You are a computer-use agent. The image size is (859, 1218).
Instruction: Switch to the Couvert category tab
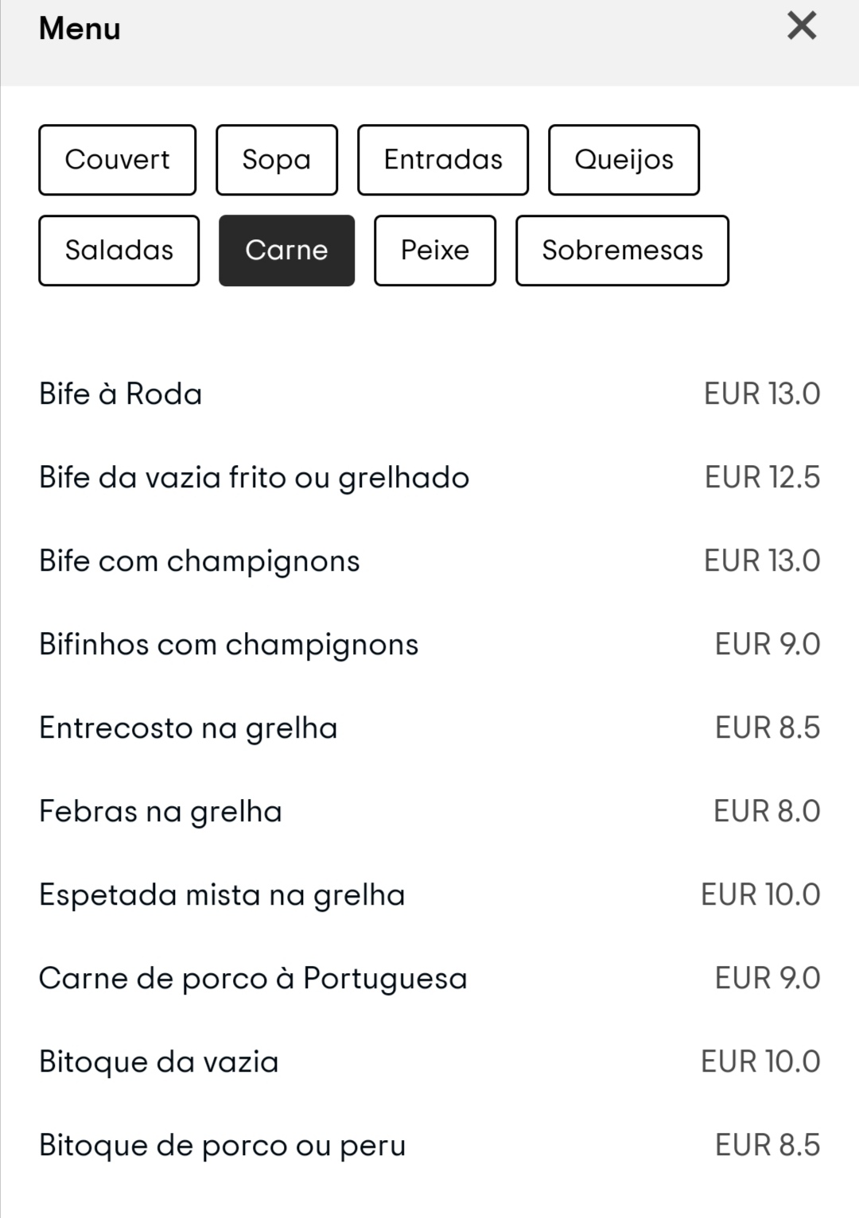[x=117, y=160]
